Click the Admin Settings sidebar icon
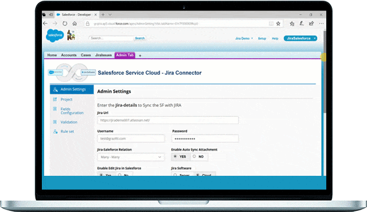367x212 pixels. coord(55,90)
